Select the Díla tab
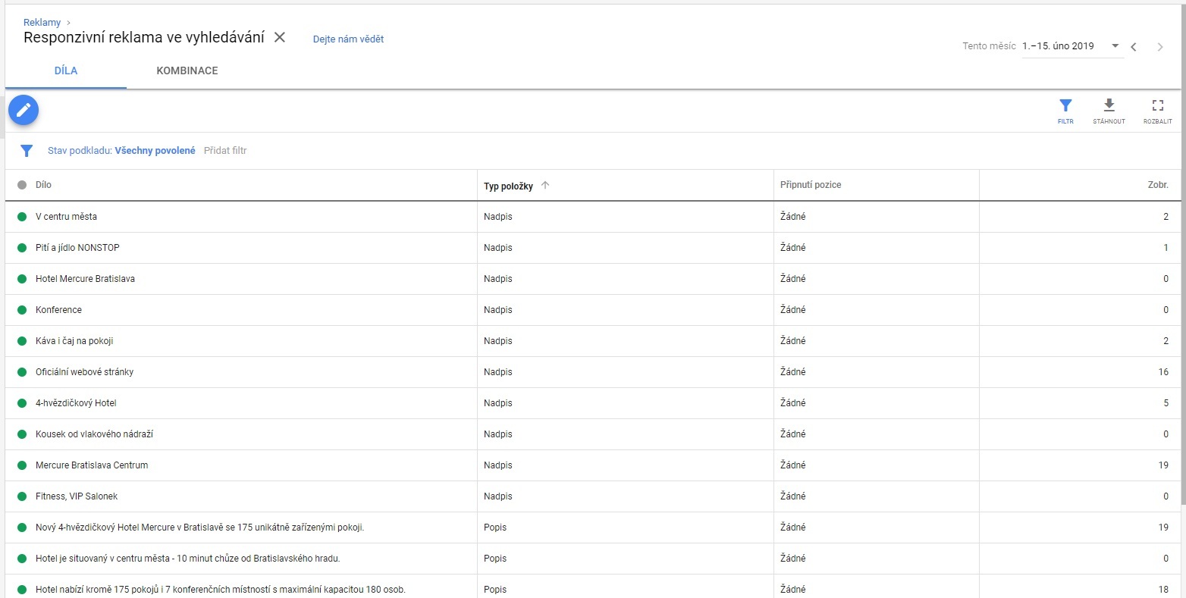 (x=66, y=70)
